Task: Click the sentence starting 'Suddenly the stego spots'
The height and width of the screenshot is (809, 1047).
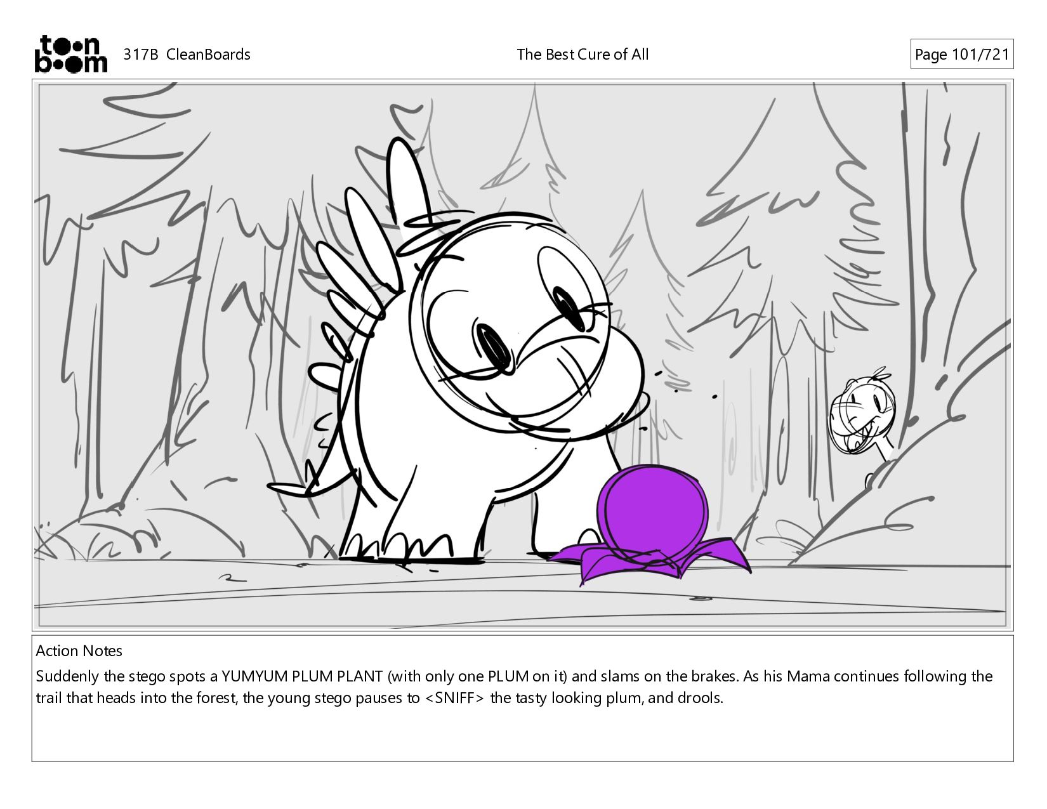Action: click(x=514, y=676)
